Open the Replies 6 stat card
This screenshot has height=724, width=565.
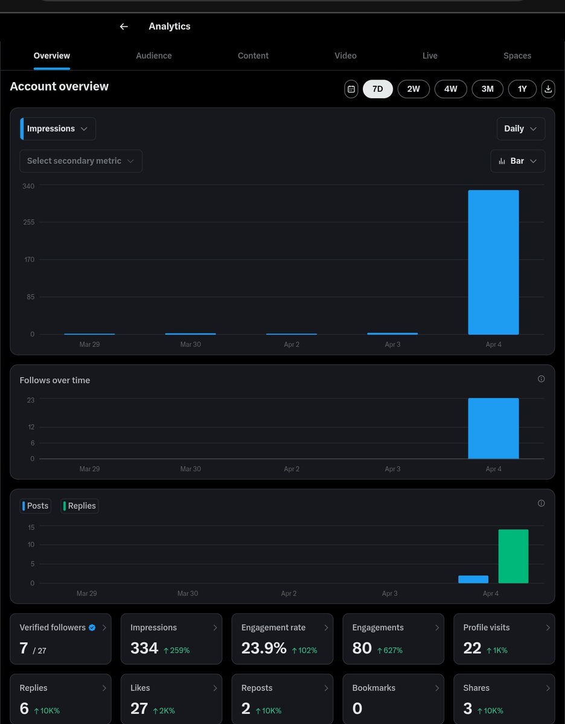[x=60, y=699]
